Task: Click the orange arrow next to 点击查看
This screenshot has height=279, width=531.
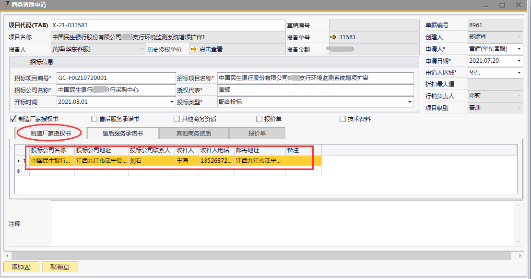Action: pos(194,49)
